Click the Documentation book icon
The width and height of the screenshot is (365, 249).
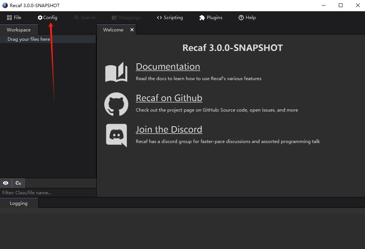pyautogui.click(x=116, y=72)
